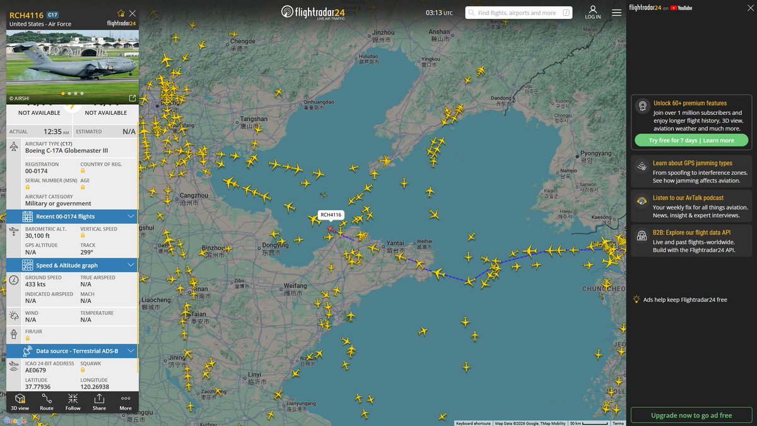Image resolution: width=757 pixels, height=426 pixels.
Task: Click Ads help keep Flightradar24 free text
Action: pos(685,300)
